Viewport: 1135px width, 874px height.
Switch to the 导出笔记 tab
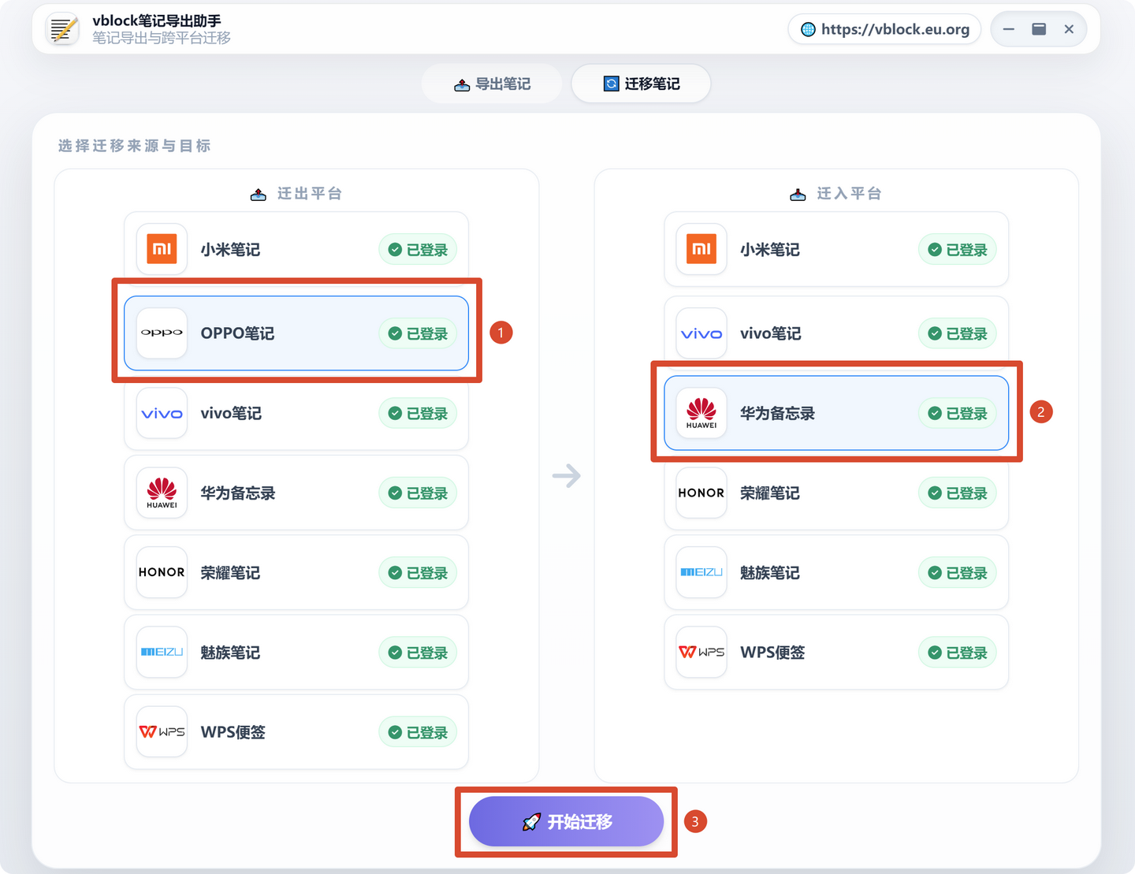tap(492, 84)
